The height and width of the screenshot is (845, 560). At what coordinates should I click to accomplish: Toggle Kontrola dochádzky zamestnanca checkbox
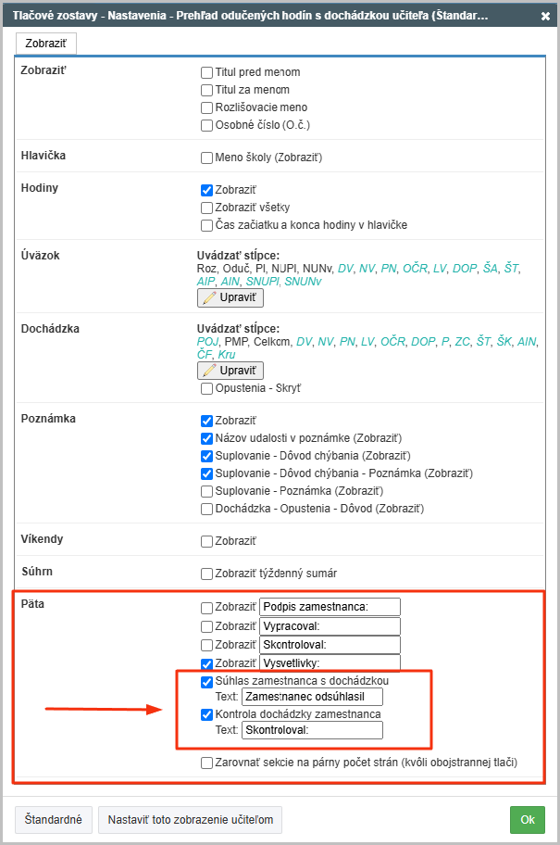click(x=206, y=715)
